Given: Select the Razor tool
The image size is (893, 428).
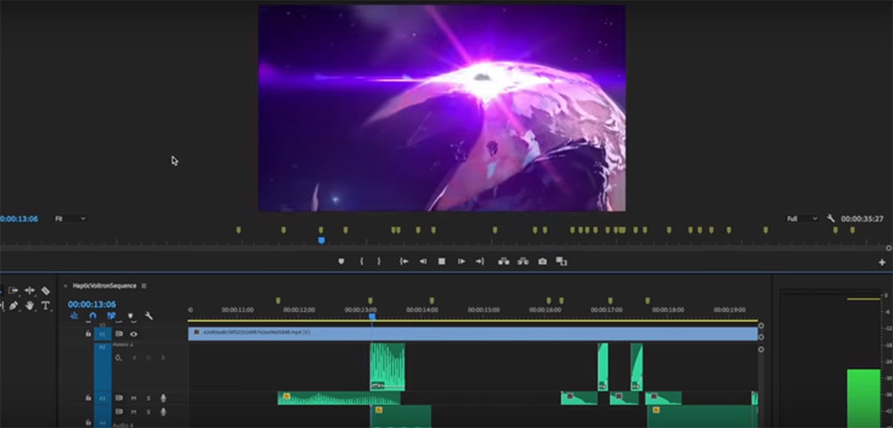Looking at the screenshot, I should point(46,291).
